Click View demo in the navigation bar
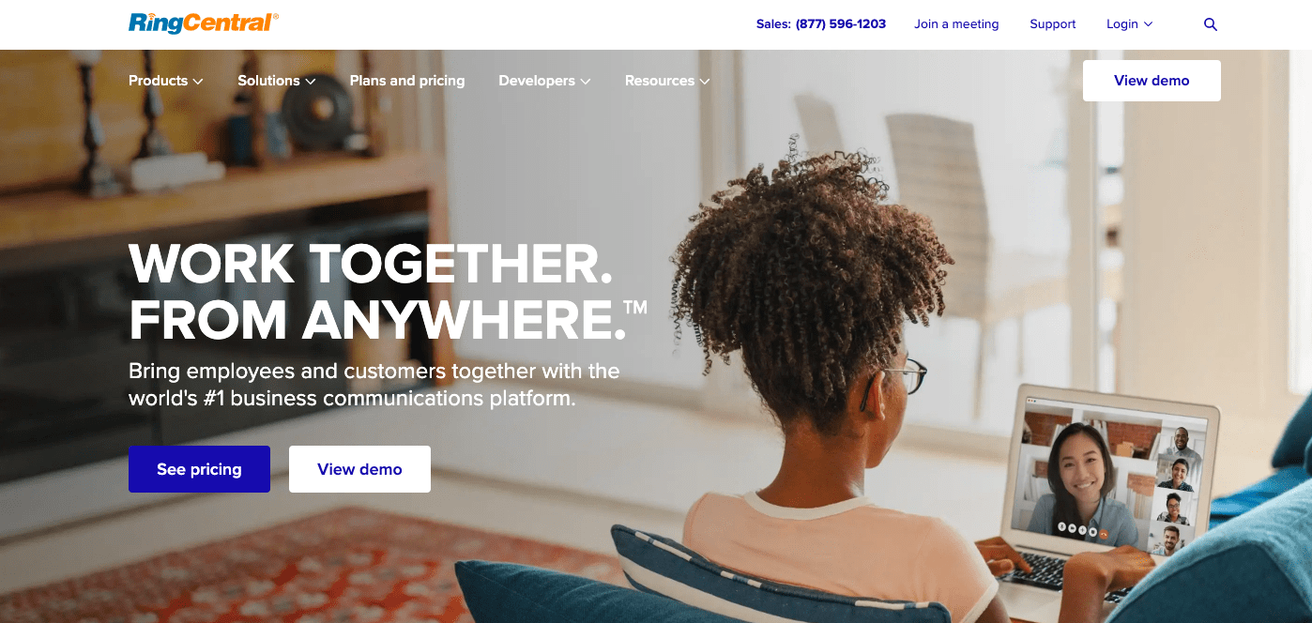The width and height of the screenshot is (1312, 623). point(1152,81)
